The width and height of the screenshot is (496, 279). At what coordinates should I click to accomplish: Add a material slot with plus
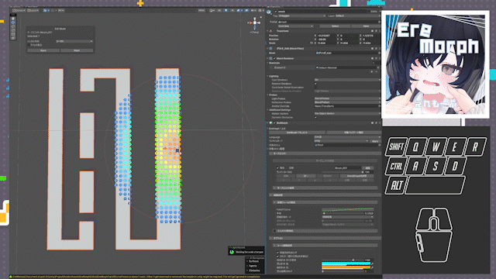point(372,72)
